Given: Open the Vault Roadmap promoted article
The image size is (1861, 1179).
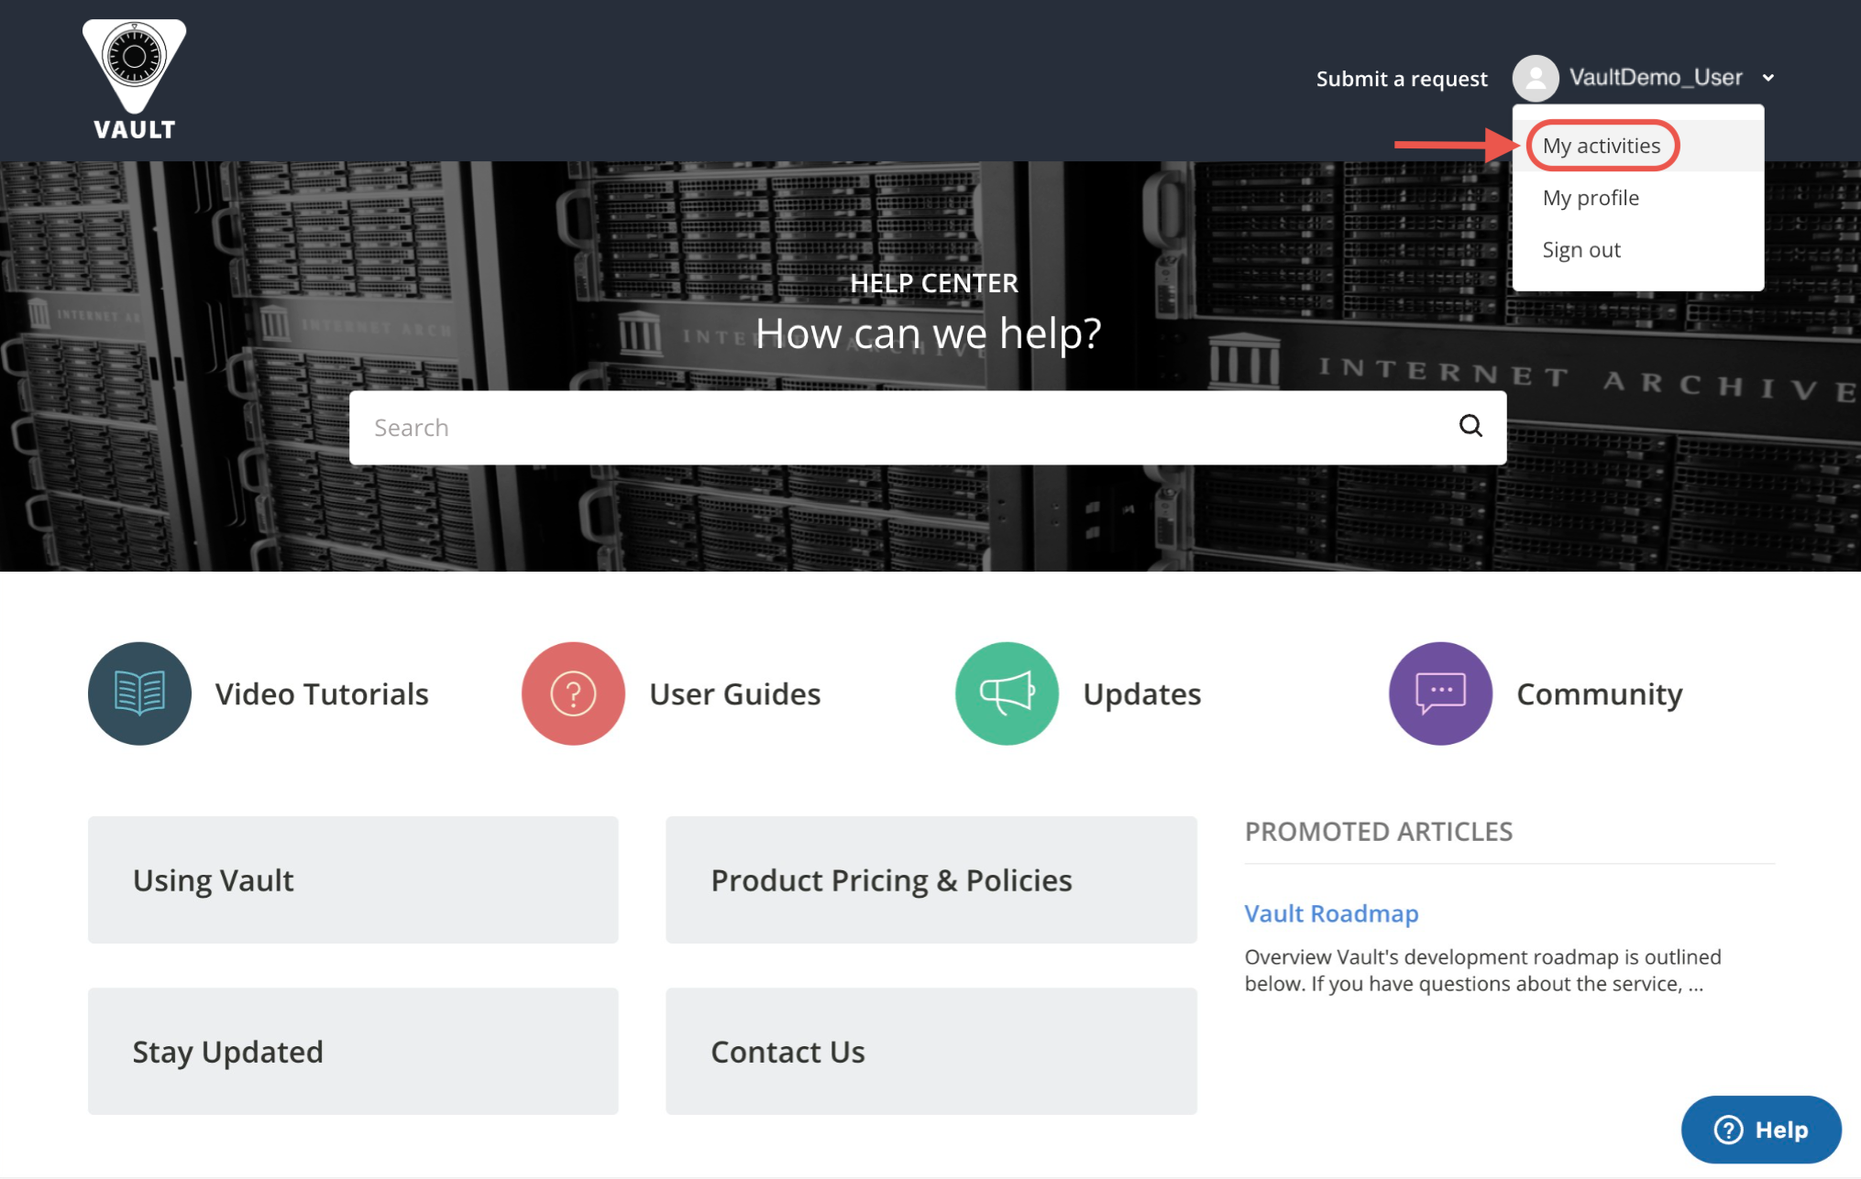Looking at the screenshot, I should (x=1331, y=913).
